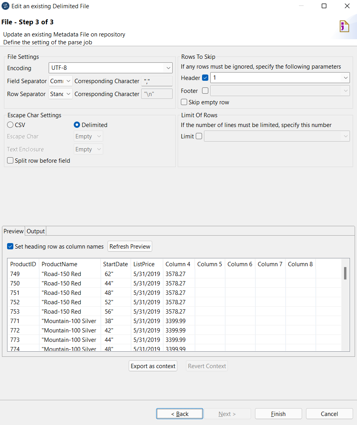Image resolution: width=357 pixels, height=425 pixels.
Task: Click the field separator Corresponding Character field
Action: (x=157, y=81)
